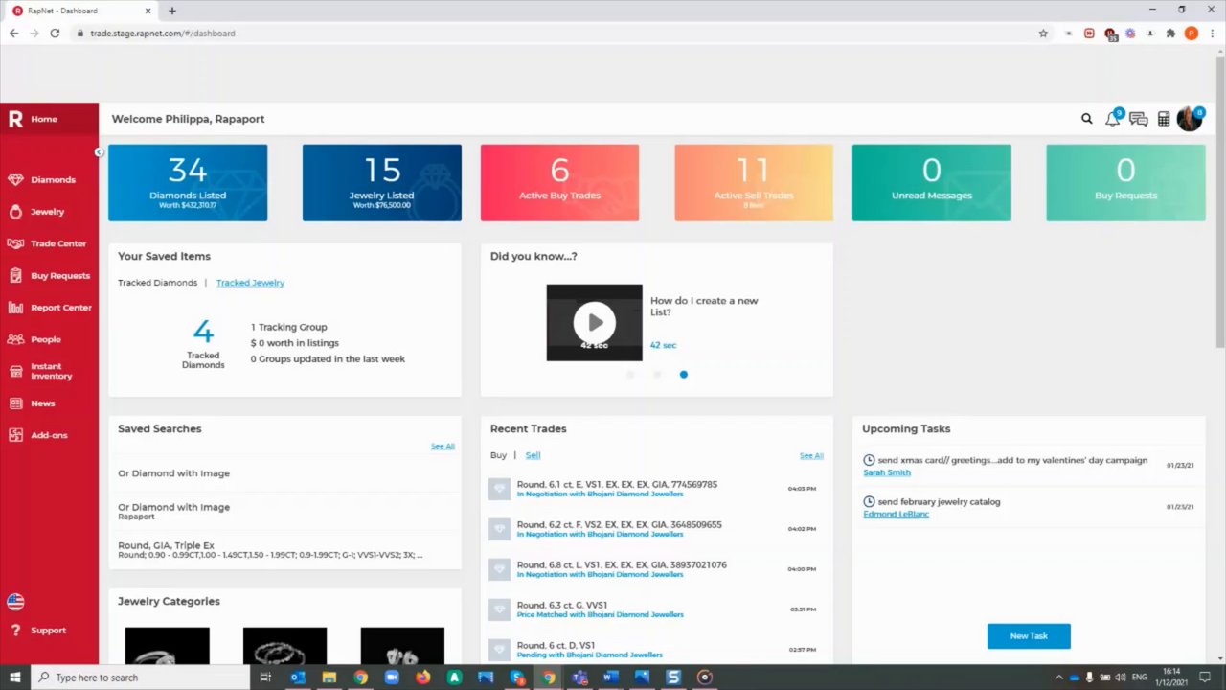
Task: Open saved search 'Round, GIA, Triple Ex'
Action: pos(284,550)
